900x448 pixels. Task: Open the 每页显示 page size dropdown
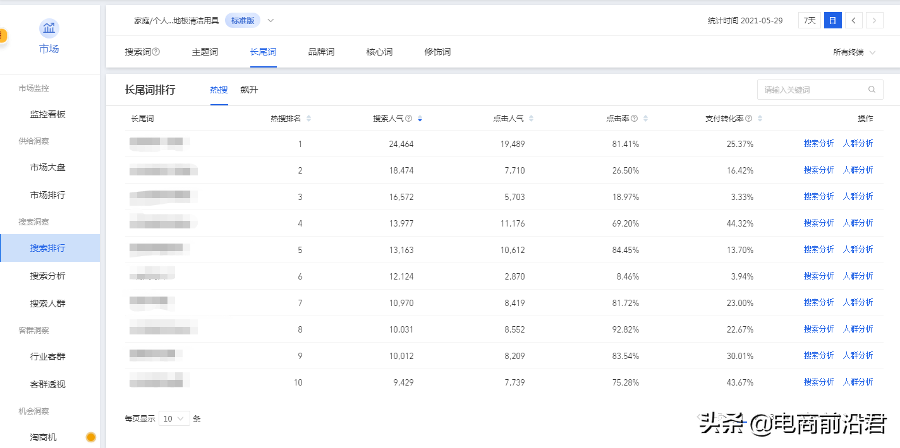point(174,418)
